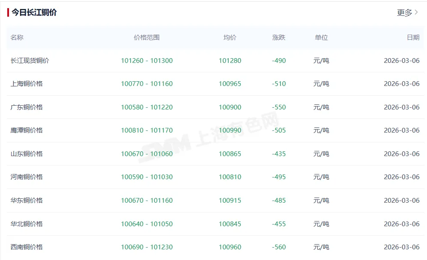Viewport: 427px width, 260px height.
Task: Click the -455 change value
Action: pos(279,224)
